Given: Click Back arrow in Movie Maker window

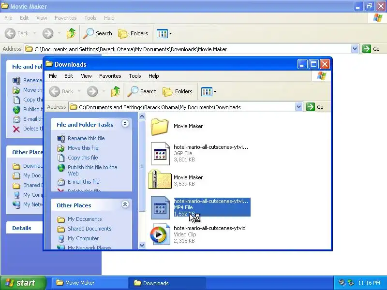Looking at the screenshot, I should pos(10,33).
